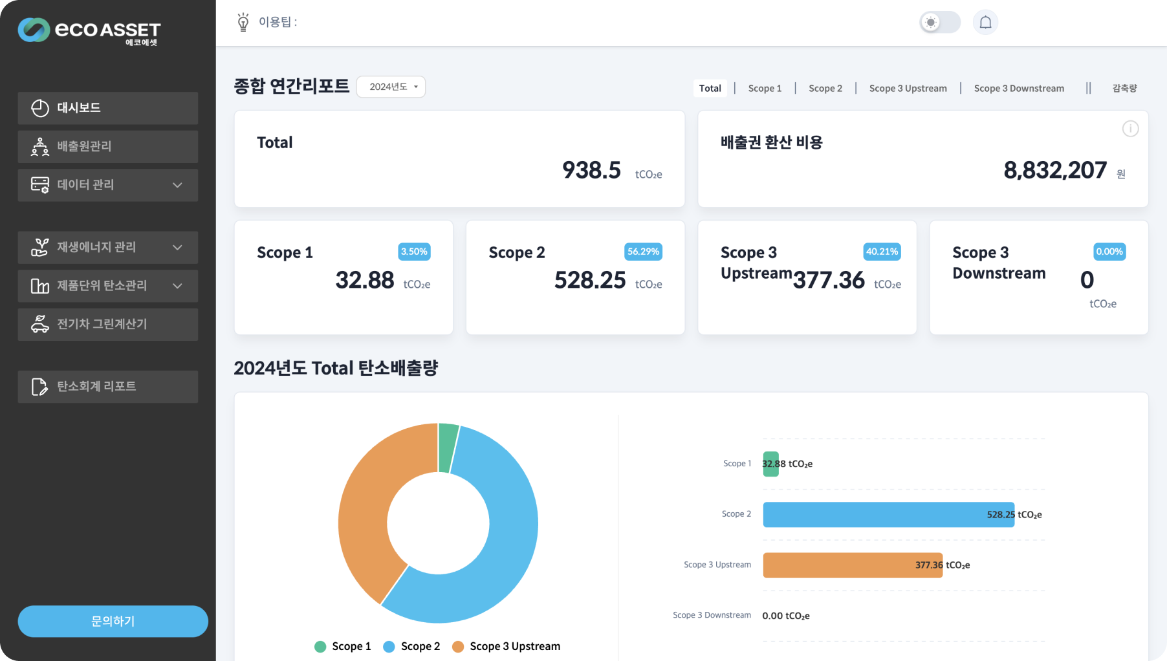Open the 2024년도 year dropdown
The height and width of the screenshot is (661, 1167).
tap(391, 87)
